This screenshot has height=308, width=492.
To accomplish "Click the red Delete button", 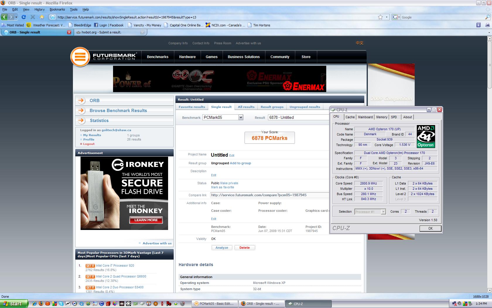I will point(245,248).
